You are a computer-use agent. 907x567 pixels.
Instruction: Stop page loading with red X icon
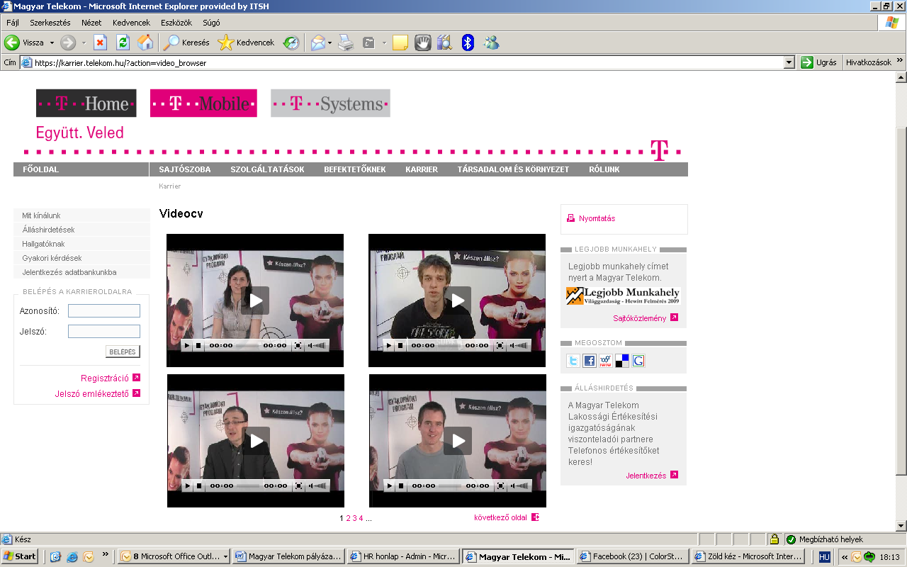(x=100, y=43)
